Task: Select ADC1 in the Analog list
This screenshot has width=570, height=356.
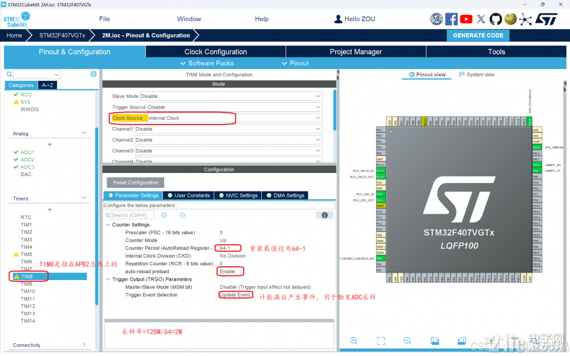Action: pyautogui.click(x=27, y=152)
